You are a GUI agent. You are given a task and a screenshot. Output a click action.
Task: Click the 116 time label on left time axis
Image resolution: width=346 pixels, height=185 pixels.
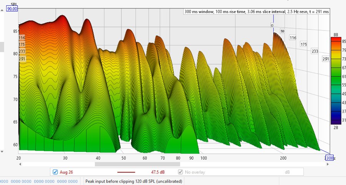coord(22,38)
